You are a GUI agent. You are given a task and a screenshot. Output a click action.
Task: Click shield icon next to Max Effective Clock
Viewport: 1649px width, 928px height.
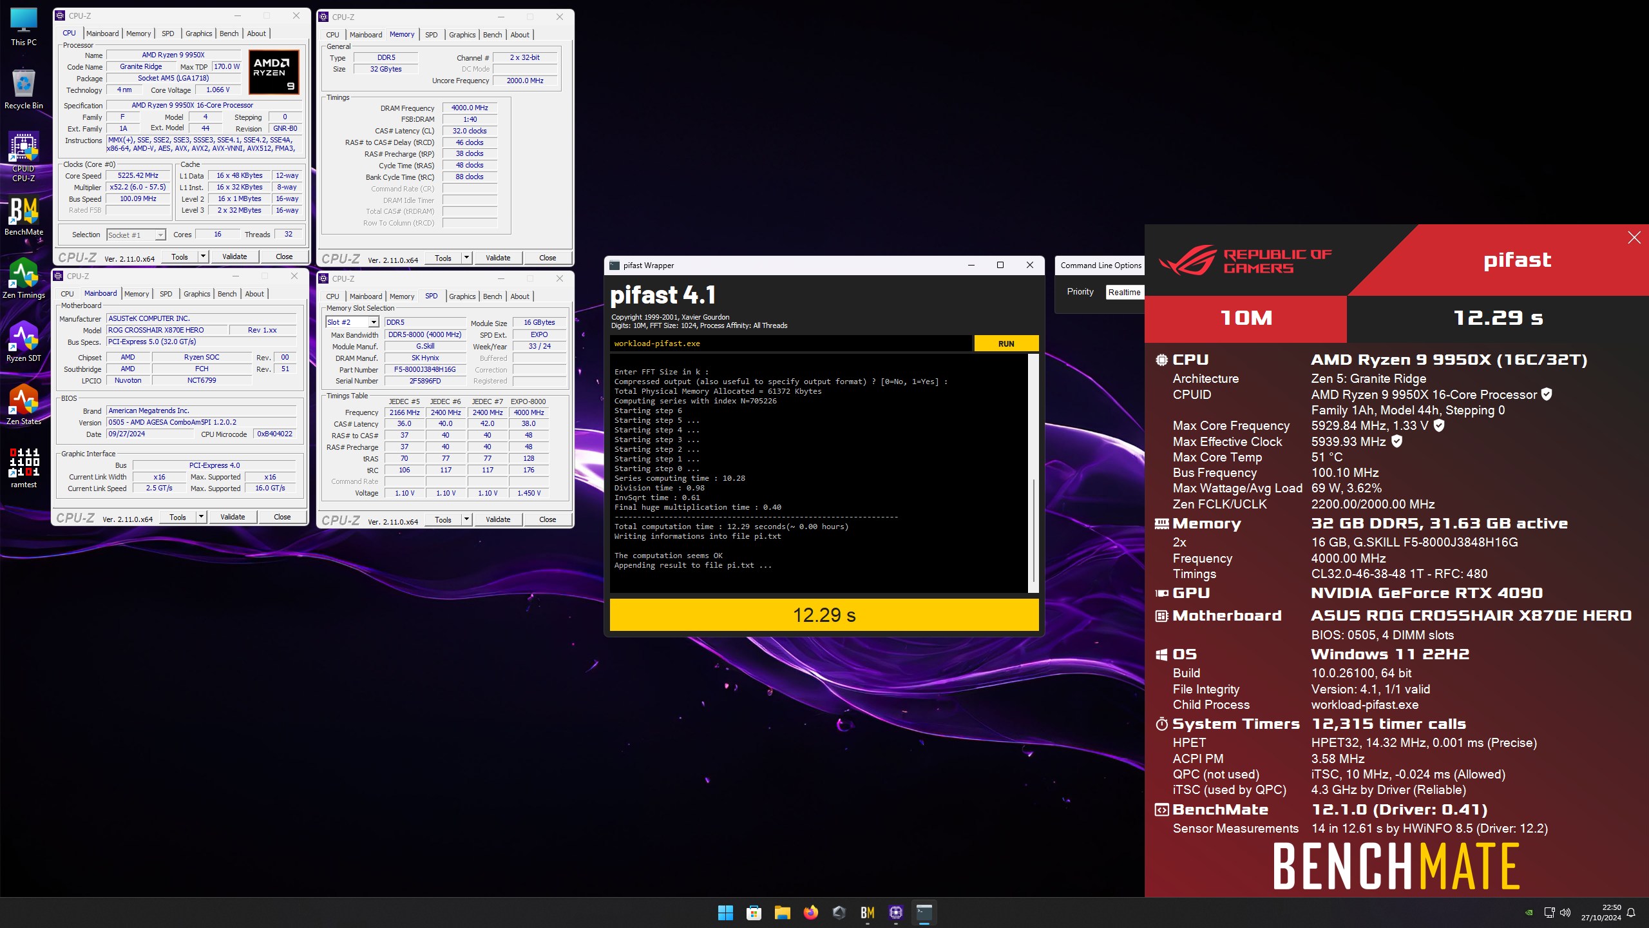pos(1397,441)
